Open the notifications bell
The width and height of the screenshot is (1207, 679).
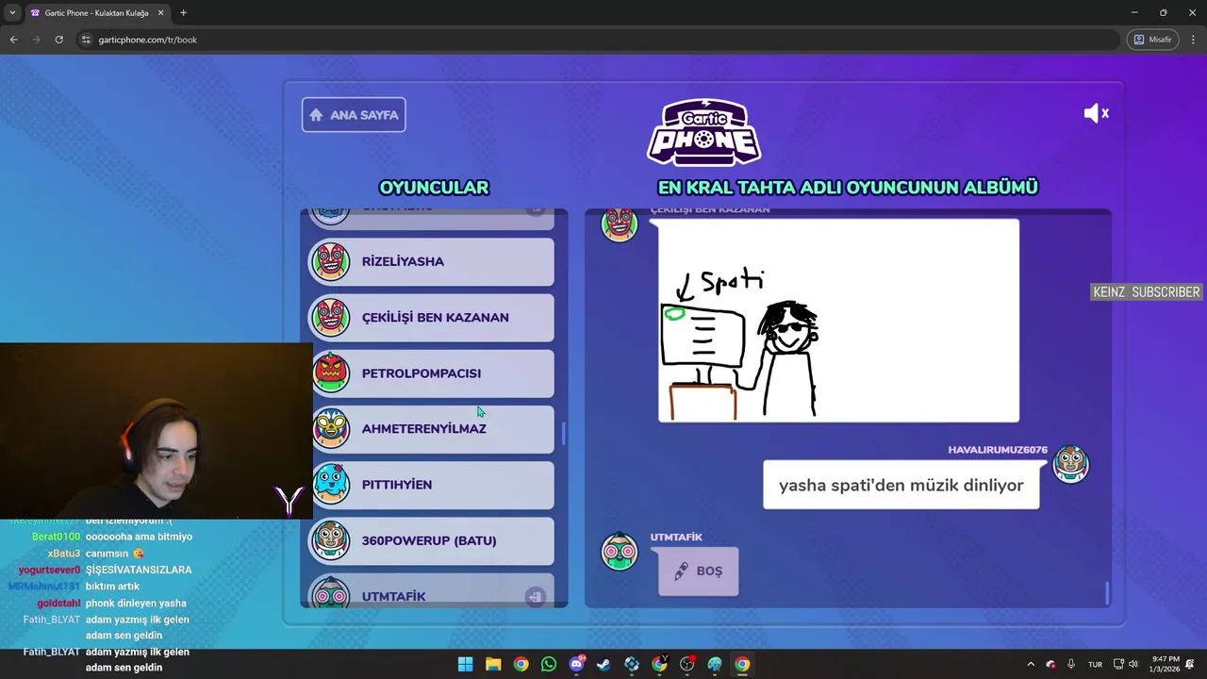pos(1191,664)
